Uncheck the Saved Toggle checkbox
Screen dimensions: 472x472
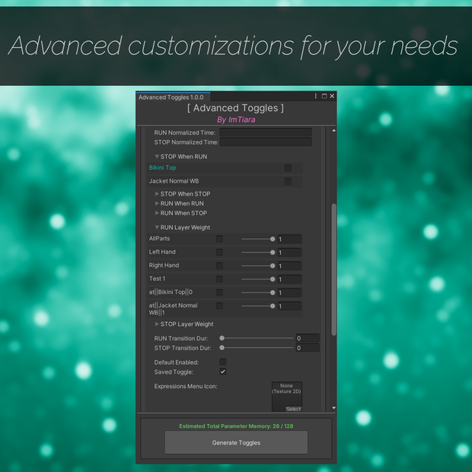coord(223,372)
